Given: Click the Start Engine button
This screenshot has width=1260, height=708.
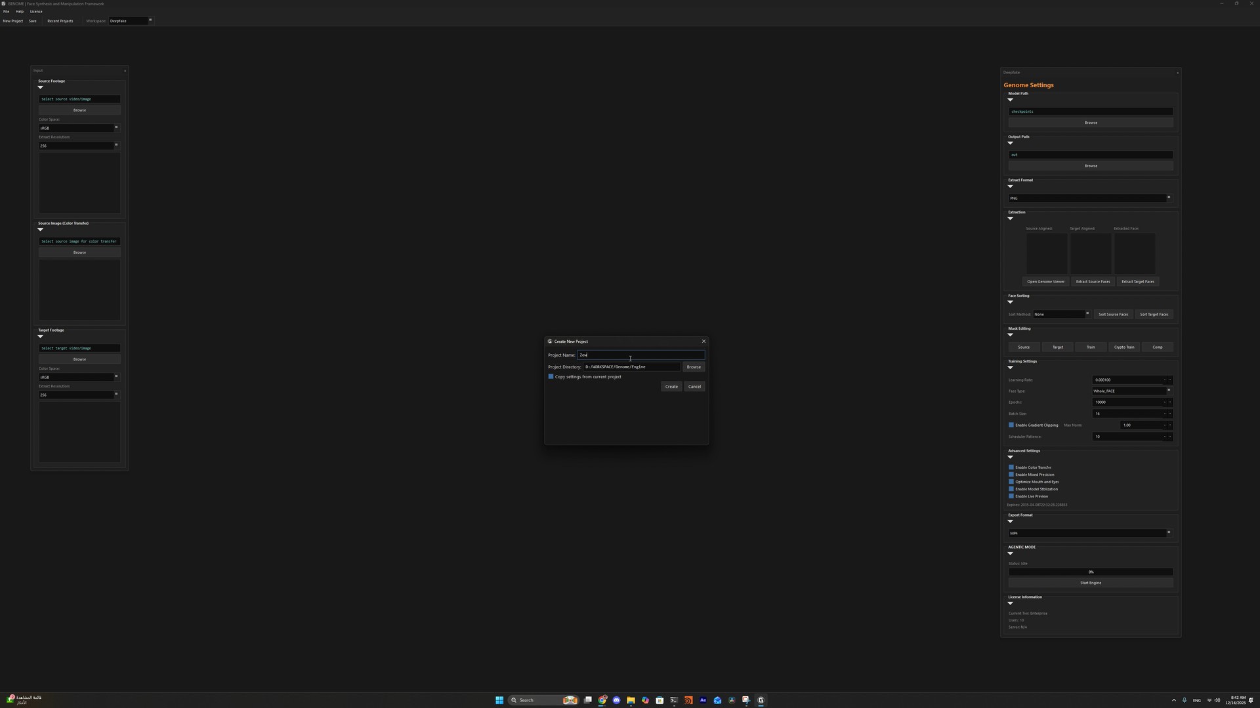Looking at the screenshot, I should (x=1090, y=583).
